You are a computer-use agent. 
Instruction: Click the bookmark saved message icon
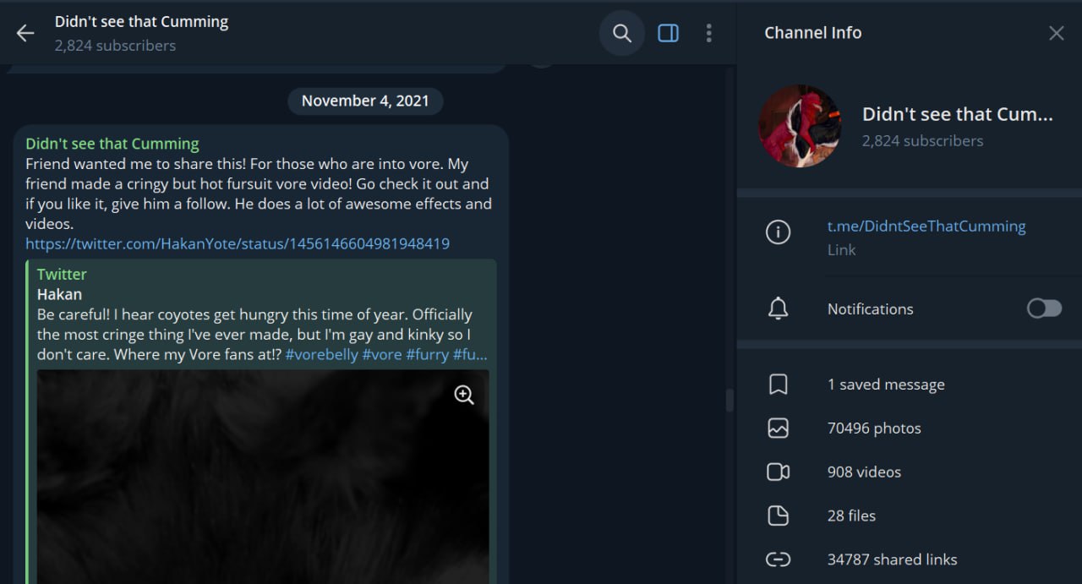778,385
